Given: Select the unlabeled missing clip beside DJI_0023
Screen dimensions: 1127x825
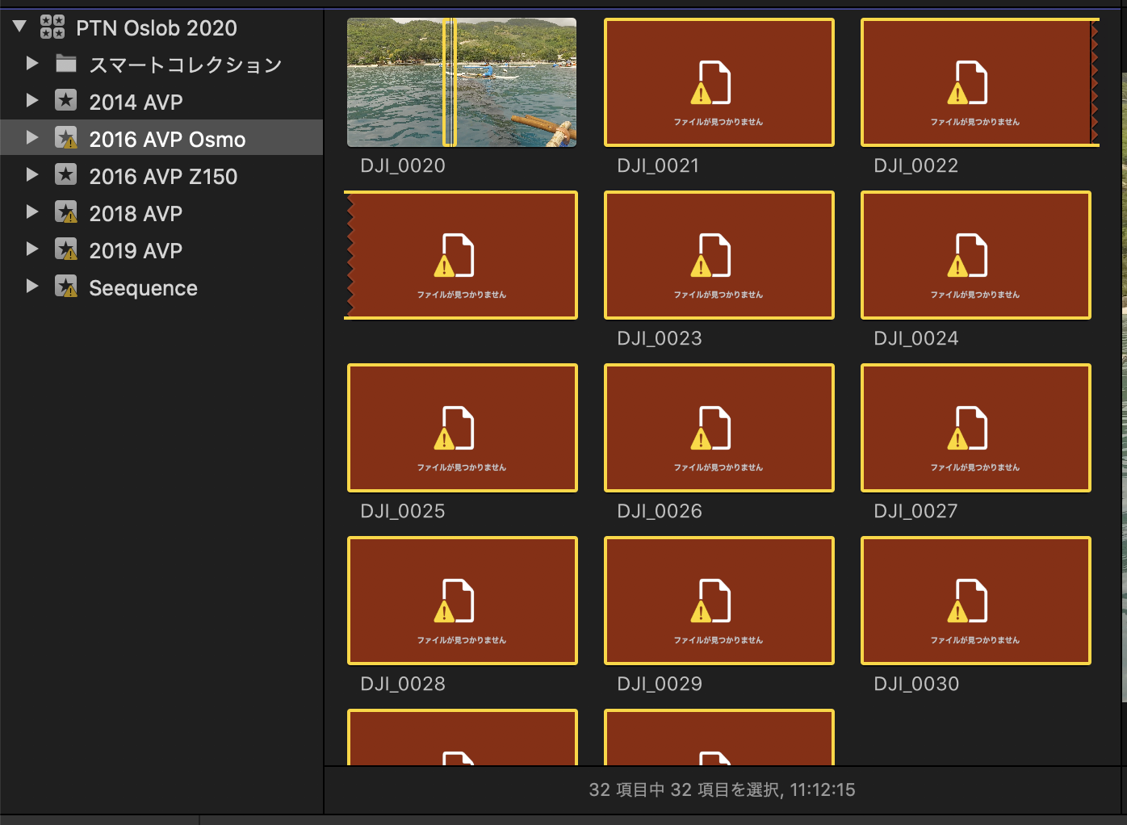Looking at the screenshot, I should coord(462,255).
